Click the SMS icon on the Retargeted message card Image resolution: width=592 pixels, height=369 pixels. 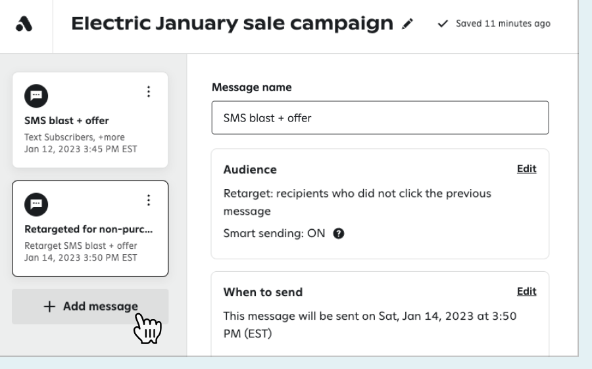click(x=35, y=204)
